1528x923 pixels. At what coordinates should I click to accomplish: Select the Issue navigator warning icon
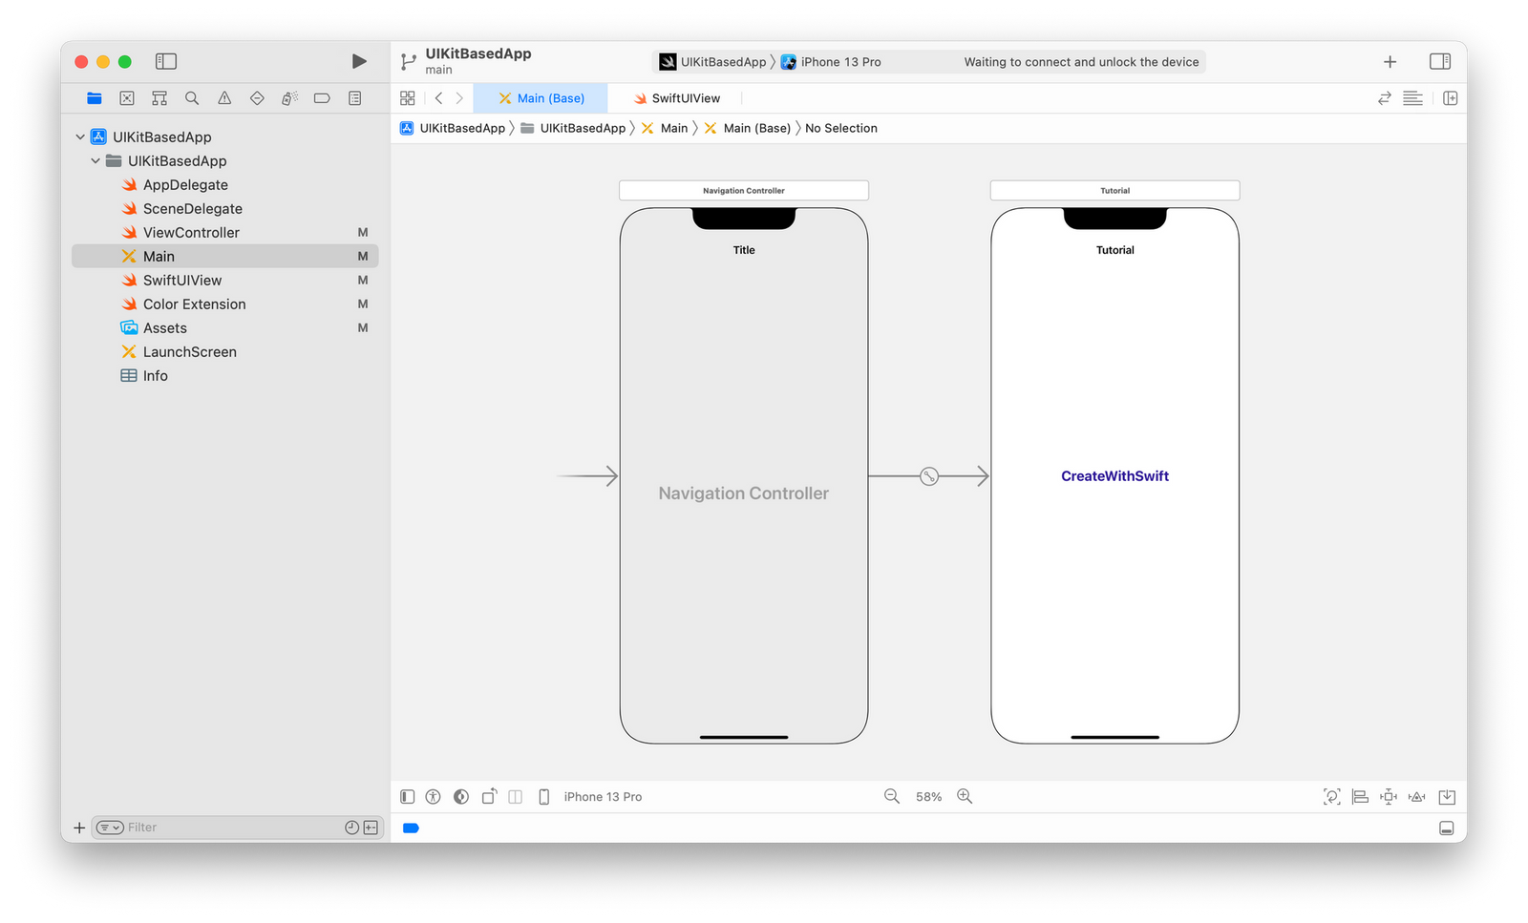[x=223, y=97]
